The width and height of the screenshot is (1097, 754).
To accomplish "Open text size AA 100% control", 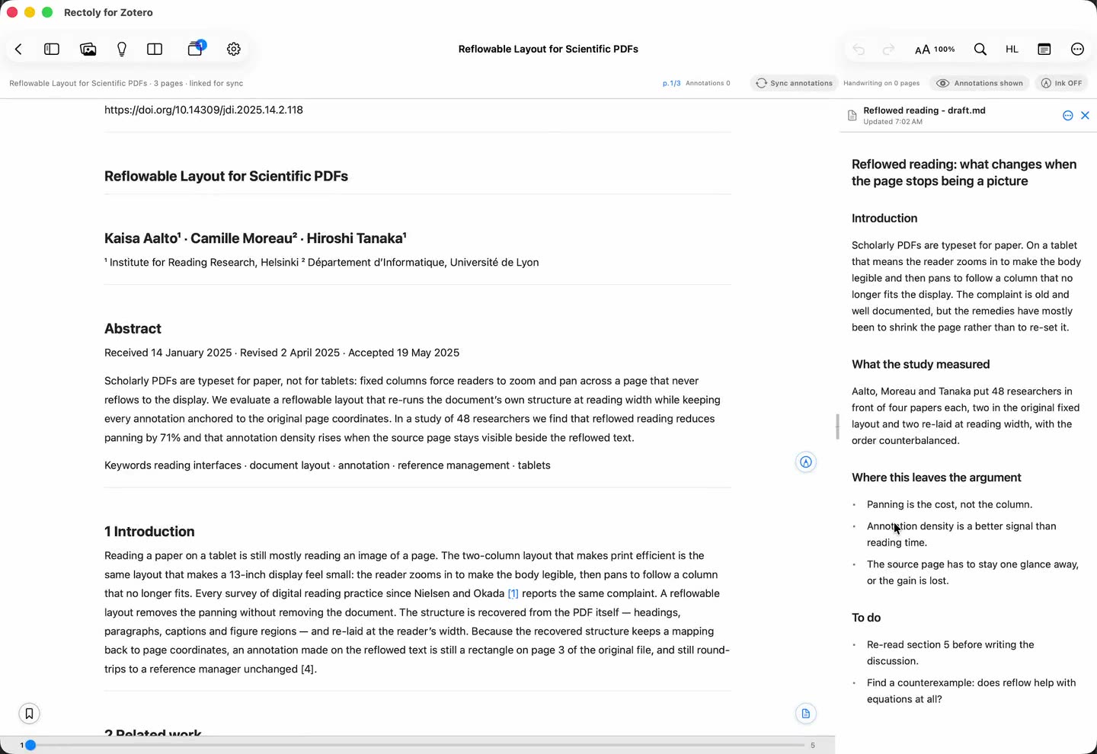I will click(x=935, y=50).
